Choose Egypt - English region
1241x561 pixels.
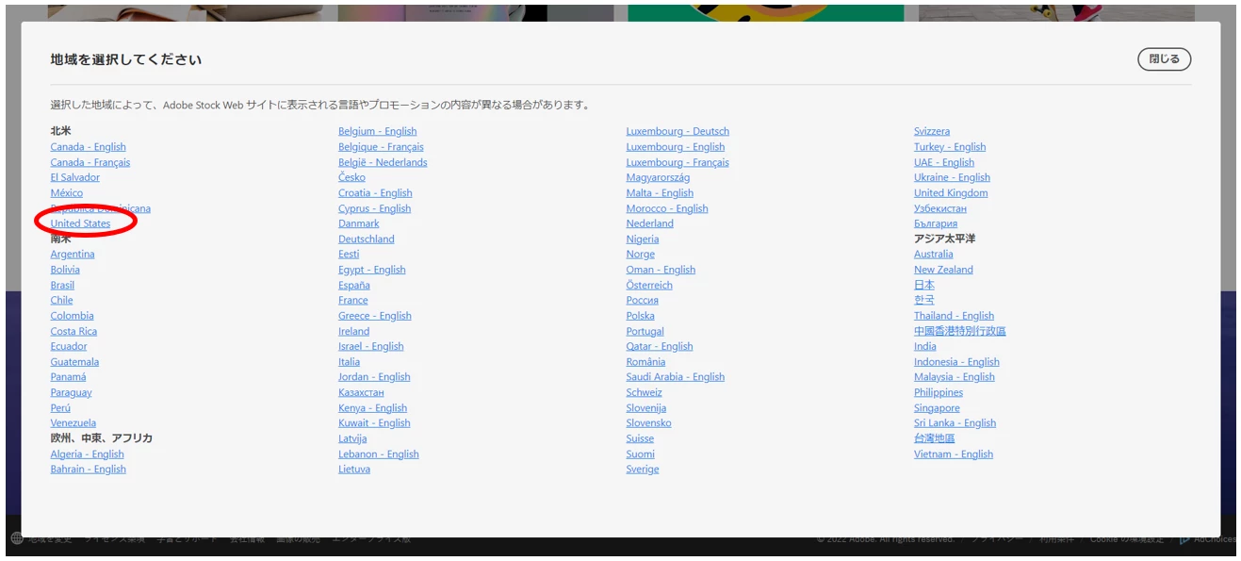pyautogui.click(x=371, y=270)
